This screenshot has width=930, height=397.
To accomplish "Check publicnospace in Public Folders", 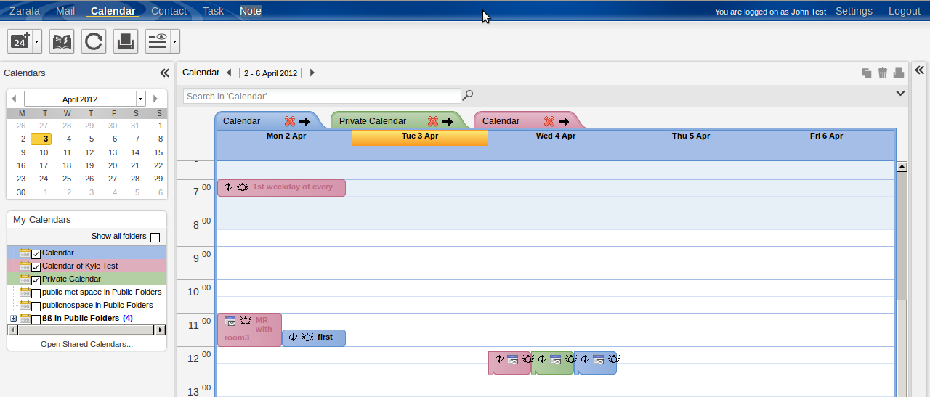I will 36,306.
